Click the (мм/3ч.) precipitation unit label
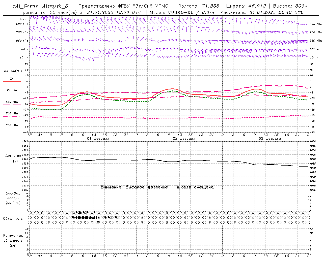This screenshot has height=258, width=323. click(x=13, y=193)
